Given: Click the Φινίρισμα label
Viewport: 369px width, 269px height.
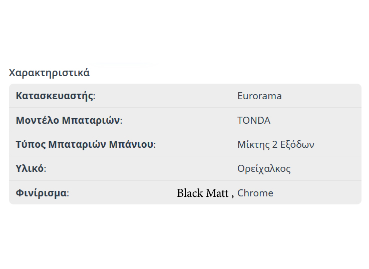Looking at the screenshot, I should tap(41, 193).
